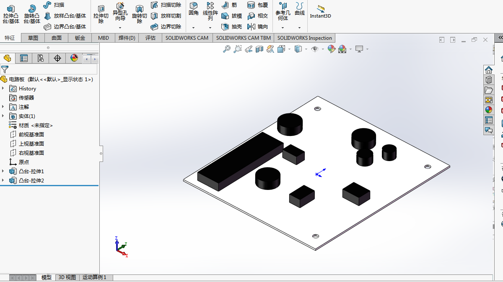The image size is (503, 282).
Task: Switch to the SOLIDWORKS Inspection tab
Action: [304, 38]
